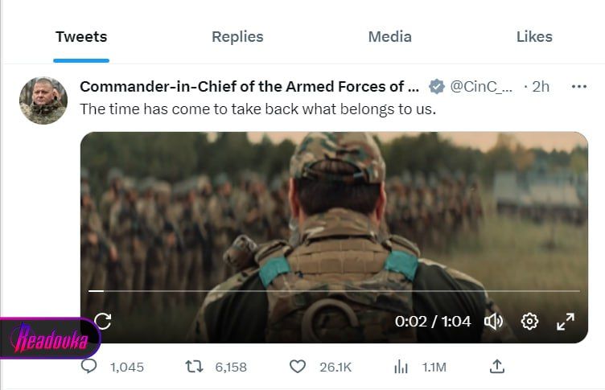Select the Media tab

point(389,37)
